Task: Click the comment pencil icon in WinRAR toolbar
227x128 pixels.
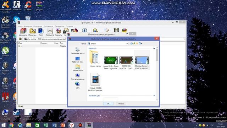Action: pyautogui.click(x=107, y=30)
